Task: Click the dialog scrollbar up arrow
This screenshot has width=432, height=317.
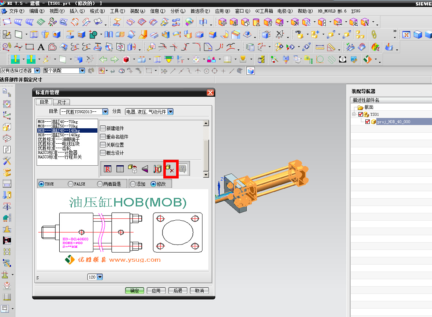Action: pos(206,123)
